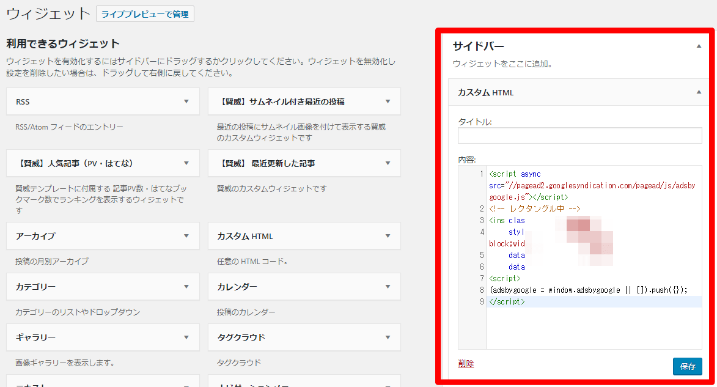Click the line 7 <script> tag
717x387 pixels.
click(505, 278)
